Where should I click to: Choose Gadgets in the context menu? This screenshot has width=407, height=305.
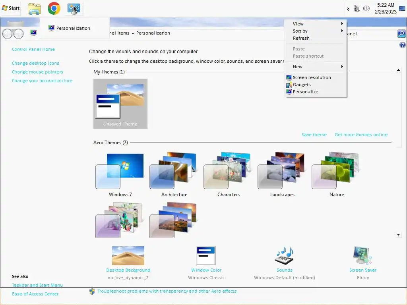(x=316, y=85)
